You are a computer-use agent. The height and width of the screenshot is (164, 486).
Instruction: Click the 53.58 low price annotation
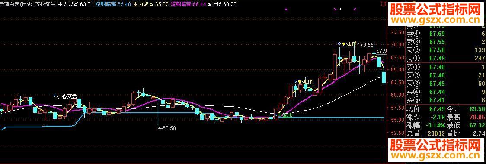[167, 128]
